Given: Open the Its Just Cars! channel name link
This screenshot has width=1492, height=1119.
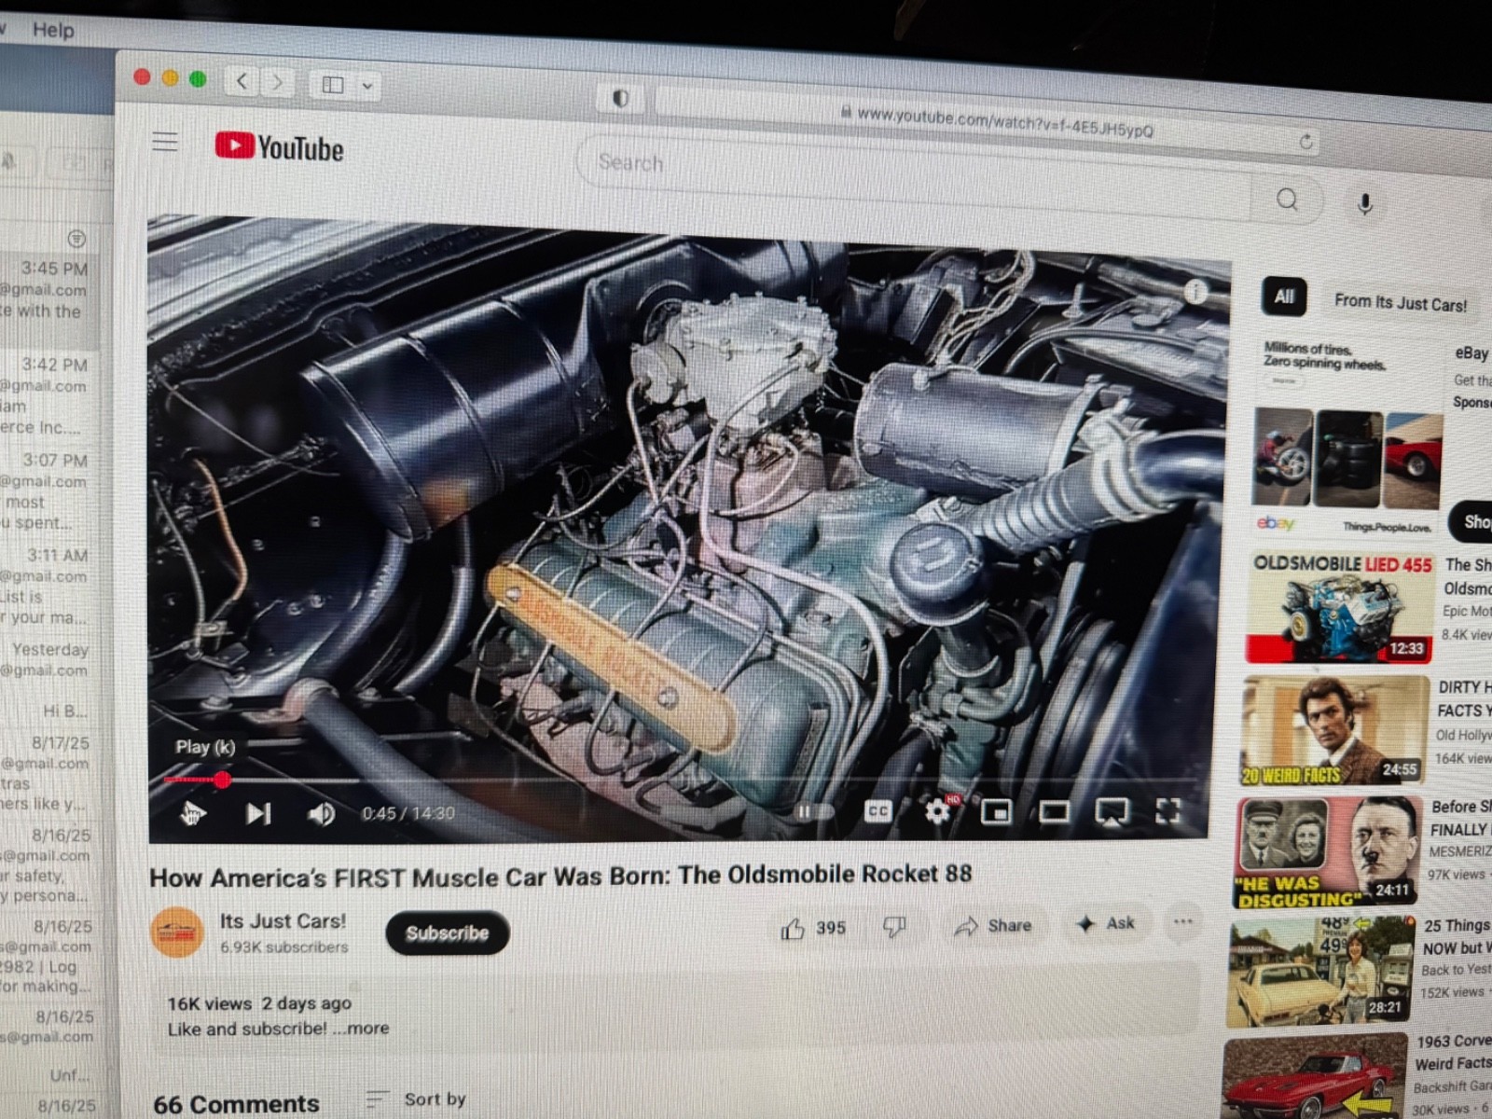Looking at the screenshot, I should (283, 921).
